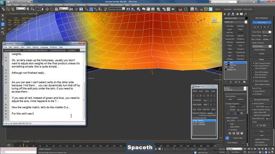The image size is (275, 154).
Task: Click the Paint Weights button
Action: [x=232, y=142]
